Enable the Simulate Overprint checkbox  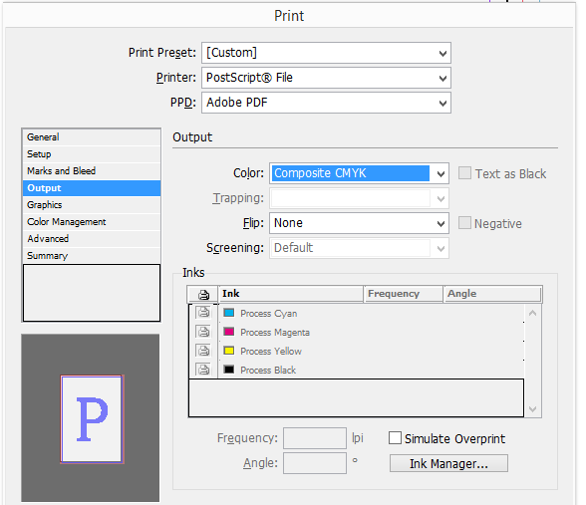tap(395, 438)
